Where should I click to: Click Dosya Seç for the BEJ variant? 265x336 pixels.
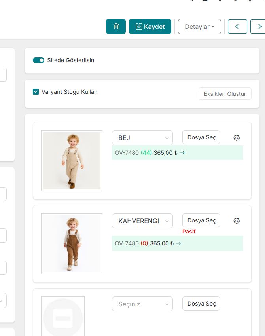[x=201, y=137]
